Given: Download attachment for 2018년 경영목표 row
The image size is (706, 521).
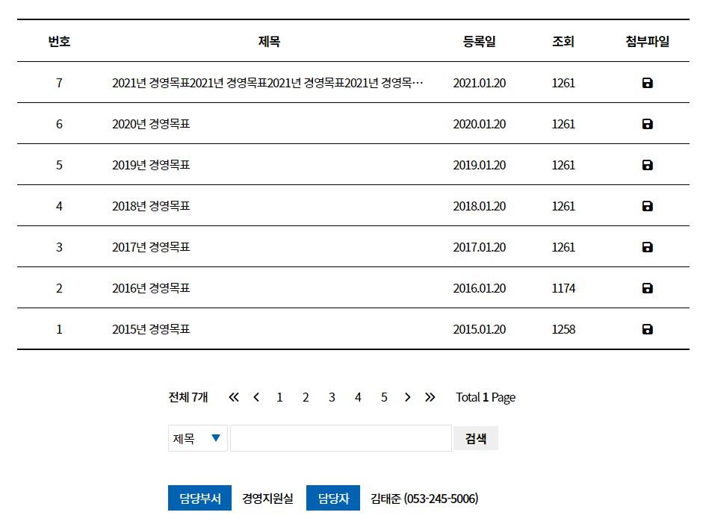Looking at the screenshot, I should 647,206.
